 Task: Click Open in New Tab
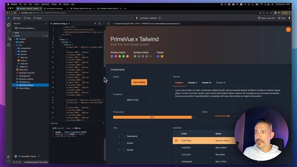266,18
